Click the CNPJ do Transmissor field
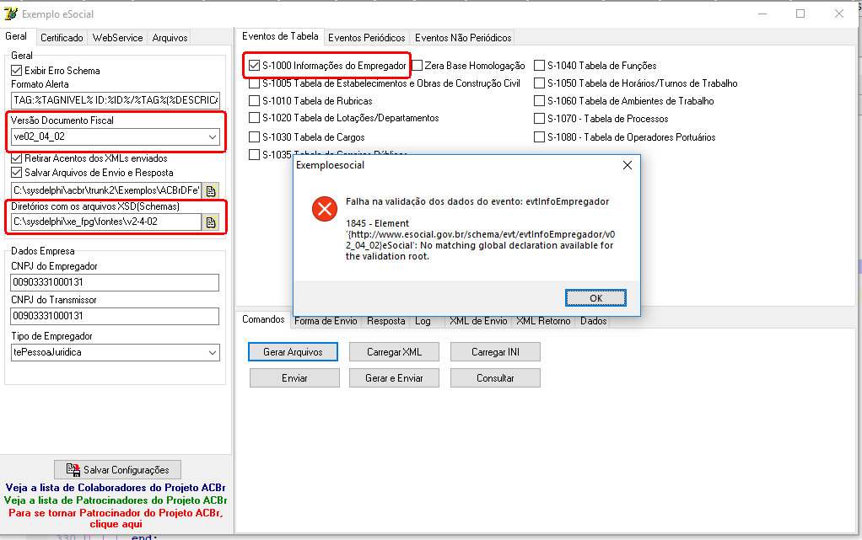The width and height of the screenshot is (862, 540). tap(115, 316)
